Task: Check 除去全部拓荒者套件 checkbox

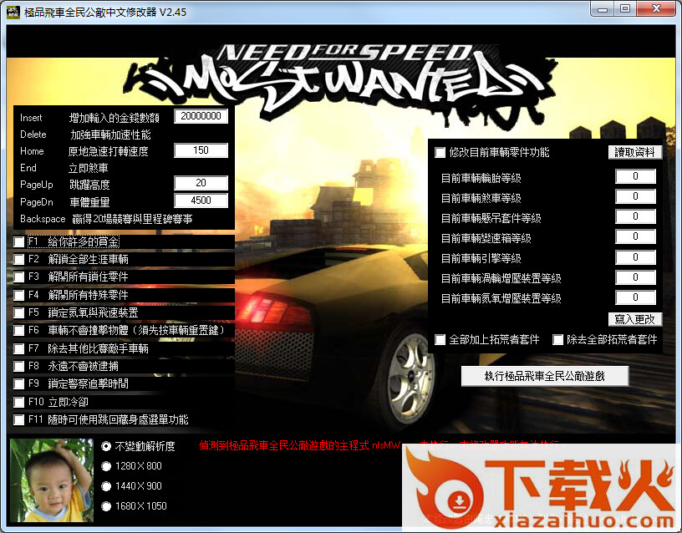Action: [558, 340]
